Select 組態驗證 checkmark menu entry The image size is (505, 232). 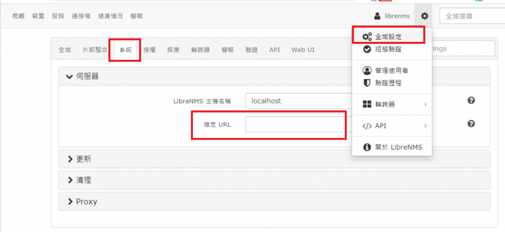[388, 49]
